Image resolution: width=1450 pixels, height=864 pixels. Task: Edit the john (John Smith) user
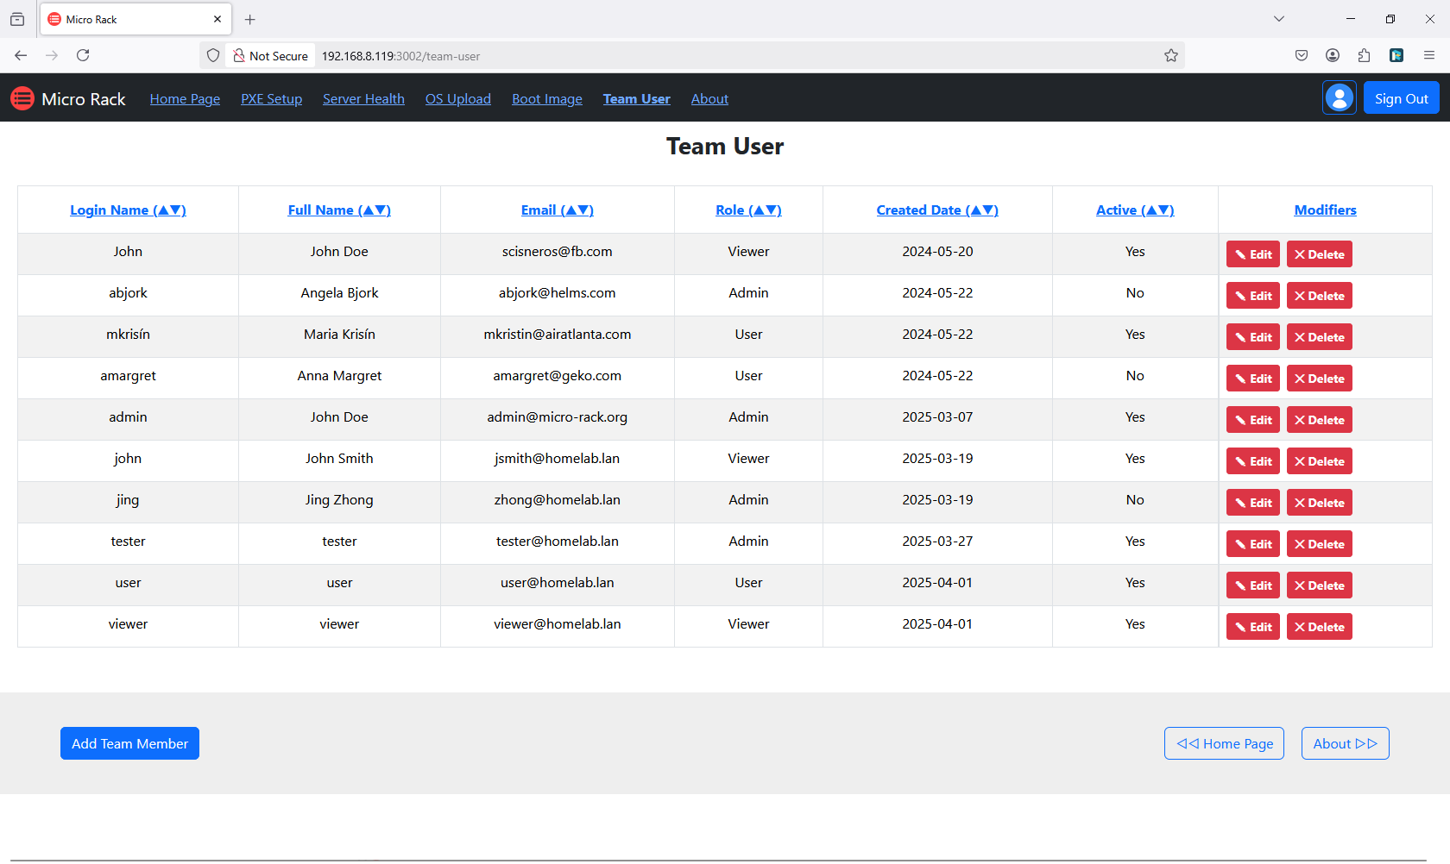click(x=1253, y=461)
